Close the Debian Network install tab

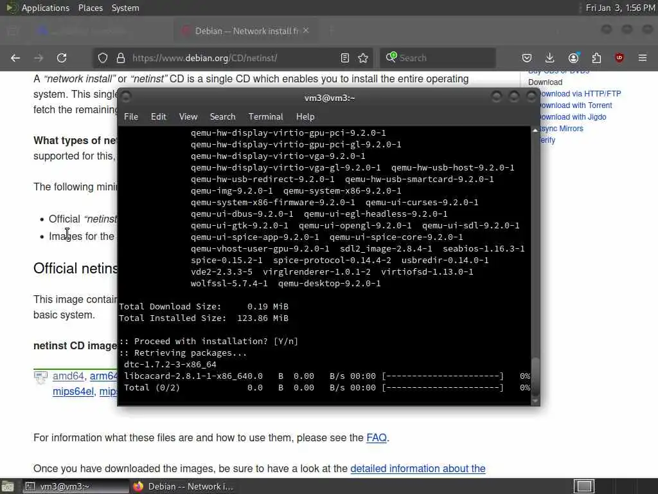point(306,31)
